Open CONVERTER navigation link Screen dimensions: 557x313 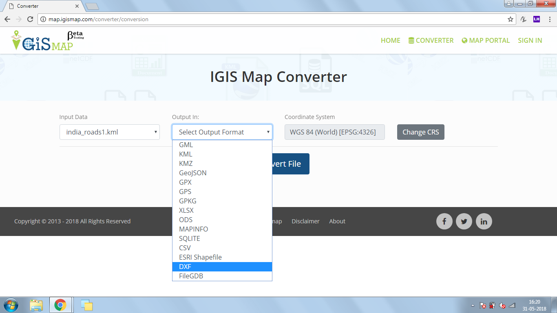[431, 40]
